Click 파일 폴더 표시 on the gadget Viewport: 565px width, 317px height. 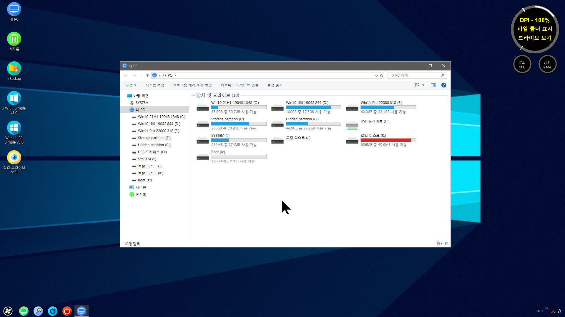click(535, 29)
